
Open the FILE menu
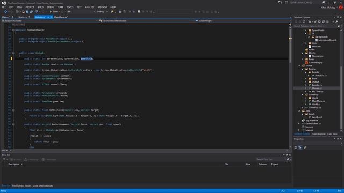4,7
